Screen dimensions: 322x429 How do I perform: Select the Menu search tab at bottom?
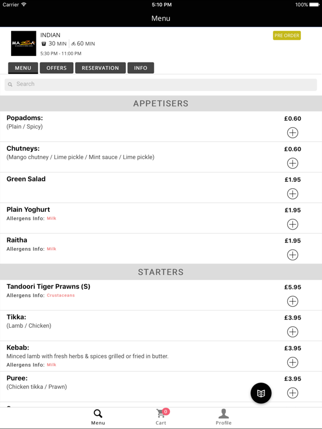(x=98, y=417)
